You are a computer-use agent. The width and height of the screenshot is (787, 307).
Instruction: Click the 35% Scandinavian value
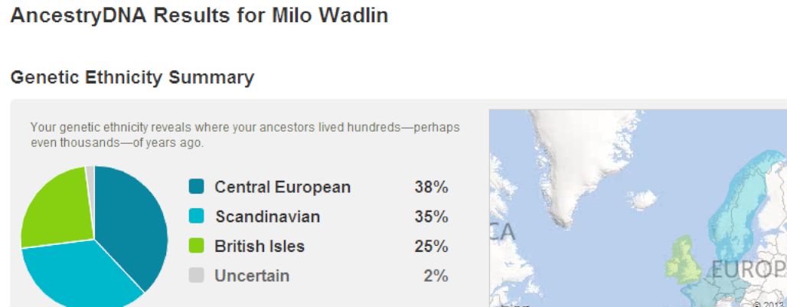(x=431, y=217)
